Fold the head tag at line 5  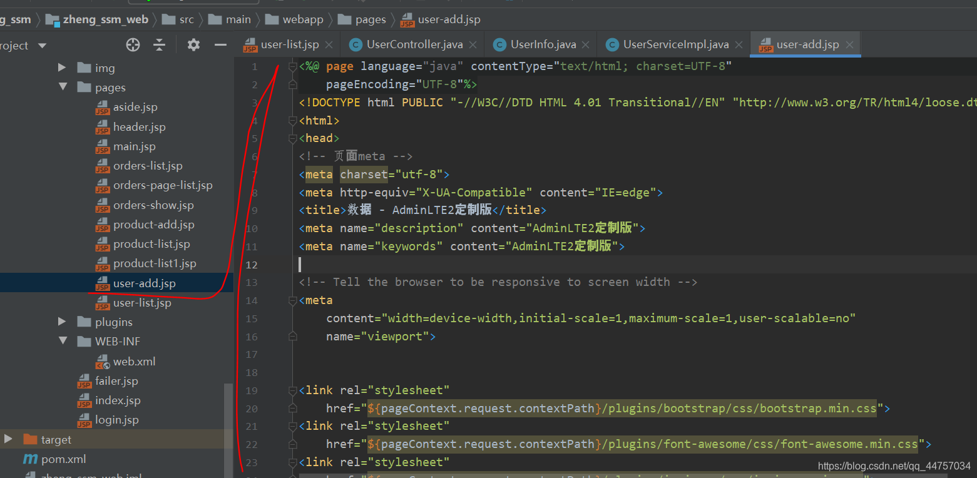tap(292, 138)
